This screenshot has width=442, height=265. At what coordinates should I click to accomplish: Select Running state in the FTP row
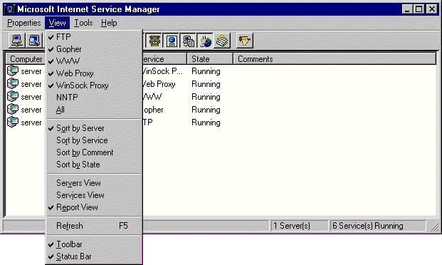(x=206, y=123)
